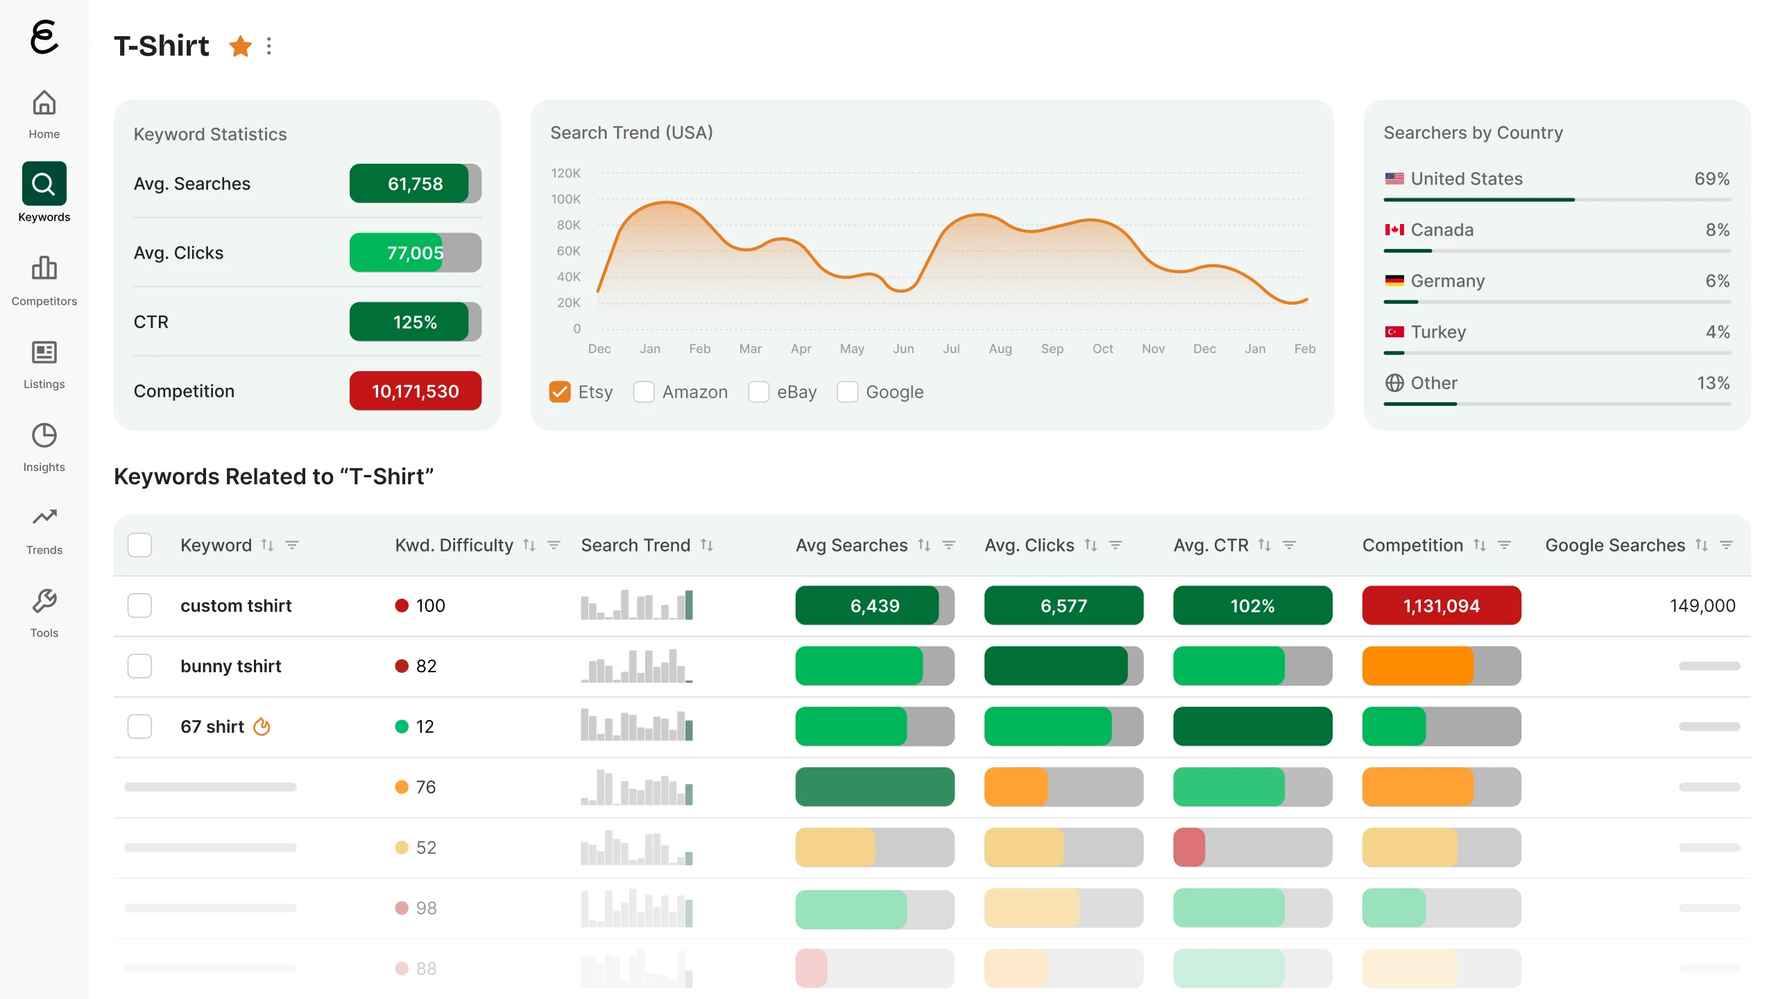This screenshot has height=999, width=1776.
Task: Click the Search Trend column header label
Action: tap(635, 545)
